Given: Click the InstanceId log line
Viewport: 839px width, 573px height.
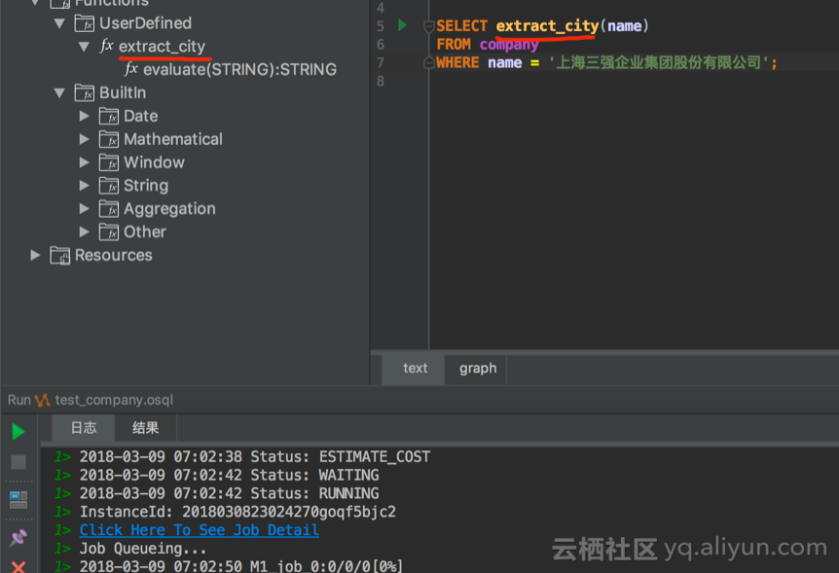Looking at the screenshot, I should tap(237, 512).
